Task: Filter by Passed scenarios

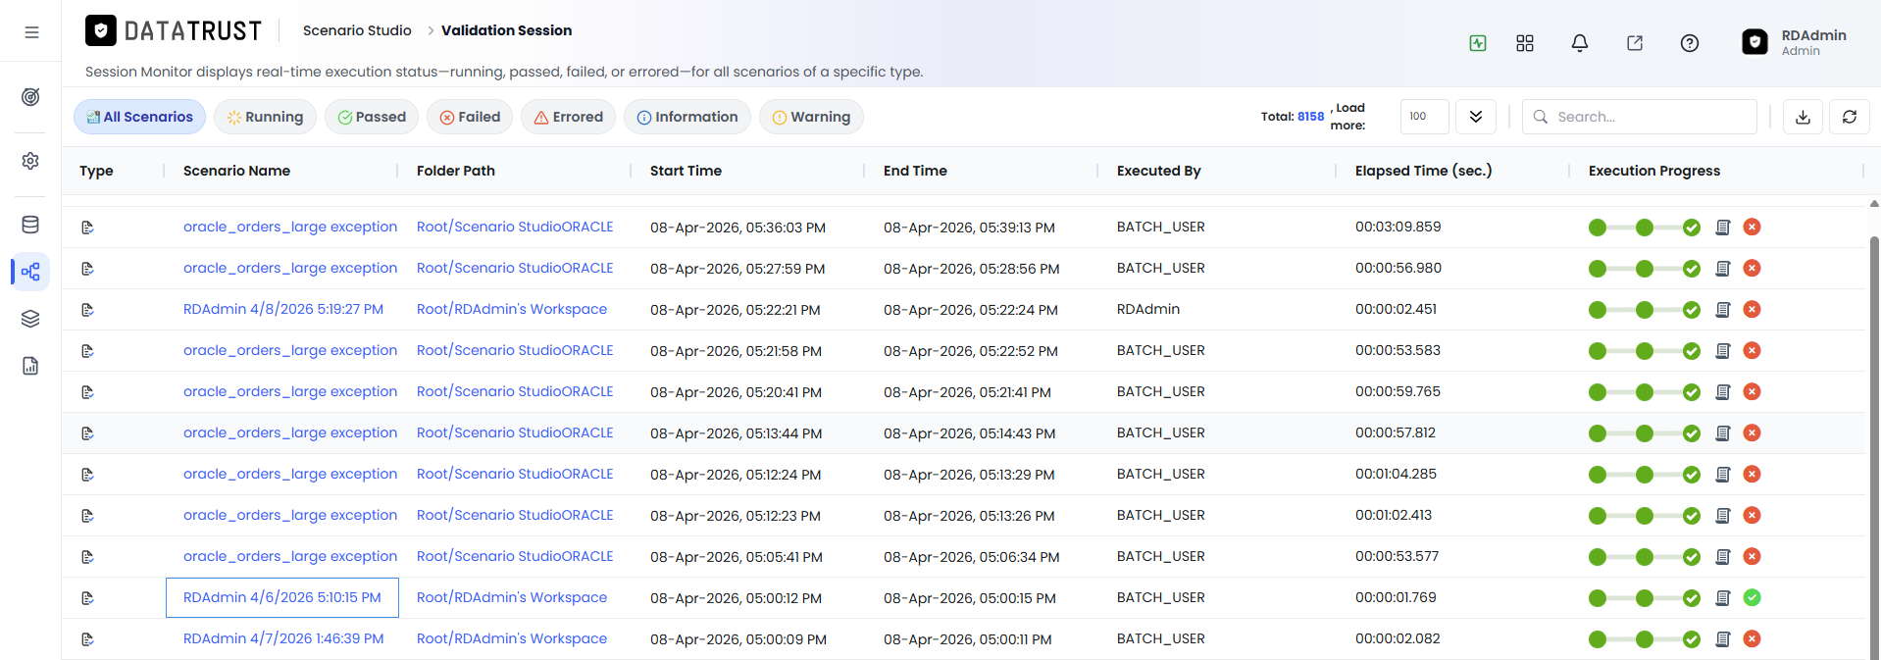Action: 372,117
